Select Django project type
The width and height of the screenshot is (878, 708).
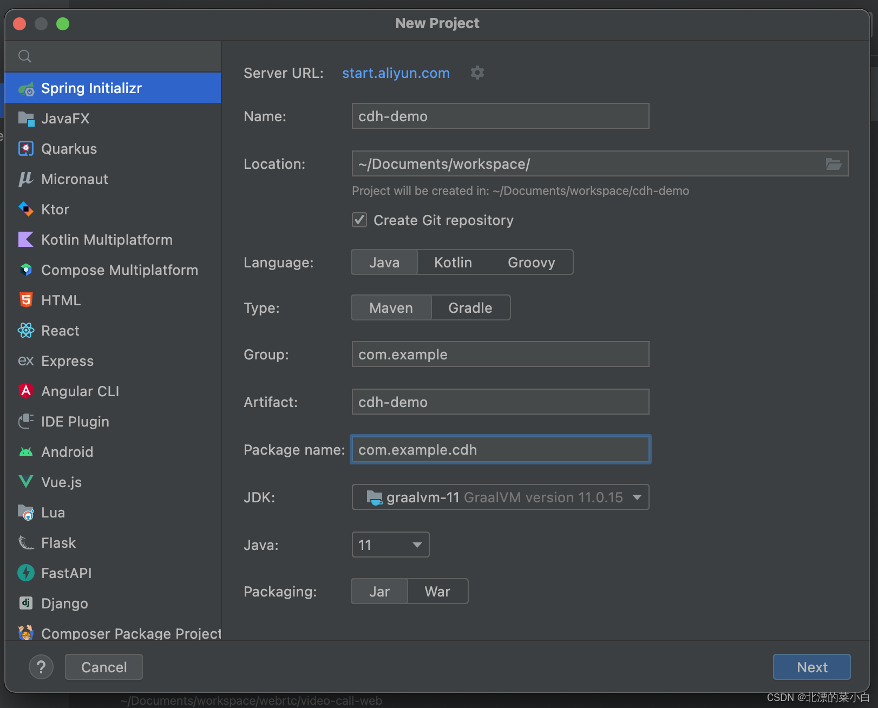pos(113,604)
